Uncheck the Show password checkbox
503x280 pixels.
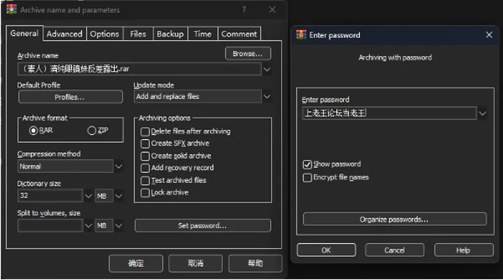coord(307,165)
